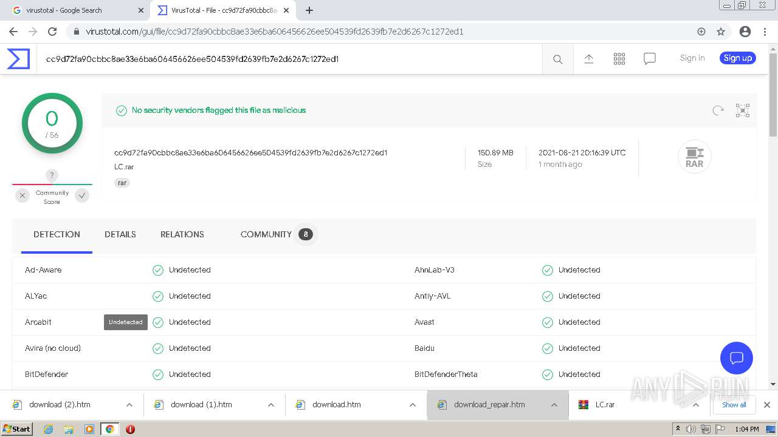Viewport: 778px width, 437px height.
Task: Expand options for download (1).htm
Action: (270, 405)
